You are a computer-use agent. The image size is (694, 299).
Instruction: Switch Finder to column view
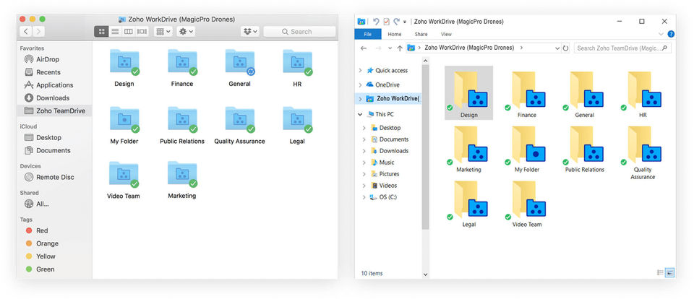click(x=129, y=31)
